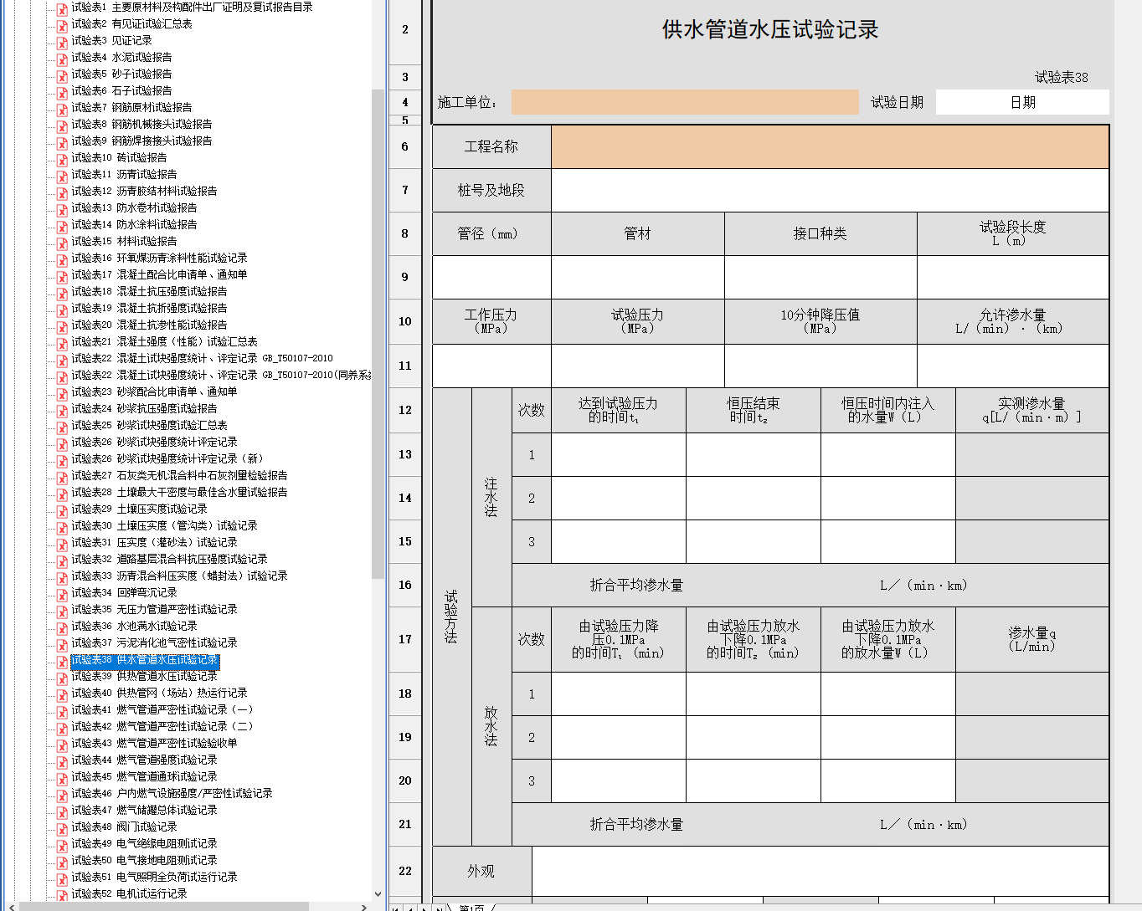Click the 试验日期 field showing 日期
Image resolution: width=1142 pixels, height=911 pixels.
[1022, 102]
